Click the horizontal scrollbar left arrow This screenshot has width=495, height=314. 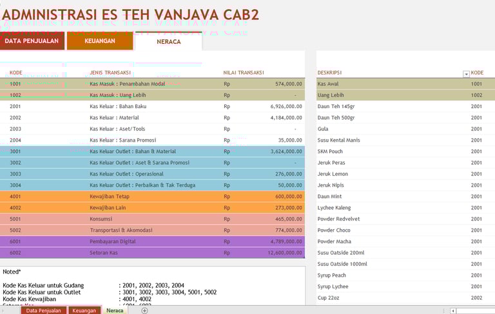(x=452, y=311)
